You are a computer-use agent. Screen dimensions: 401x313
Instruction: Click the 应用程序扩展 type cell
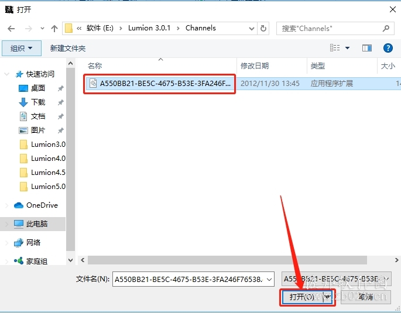pyautogui.click(x=332, y=84)
